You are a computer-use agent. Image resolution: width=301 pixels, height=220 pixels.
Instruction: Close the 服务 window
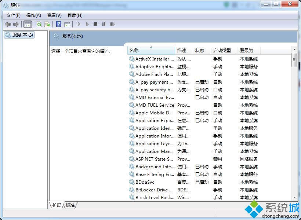tap(290, 4)
